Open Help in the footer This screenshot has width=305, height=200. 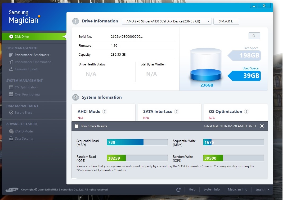(192, 189)
